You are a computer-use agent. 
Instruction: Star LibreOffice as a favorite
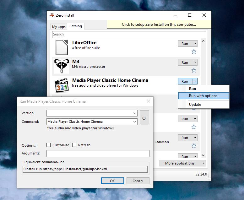[x=194, y=51]
